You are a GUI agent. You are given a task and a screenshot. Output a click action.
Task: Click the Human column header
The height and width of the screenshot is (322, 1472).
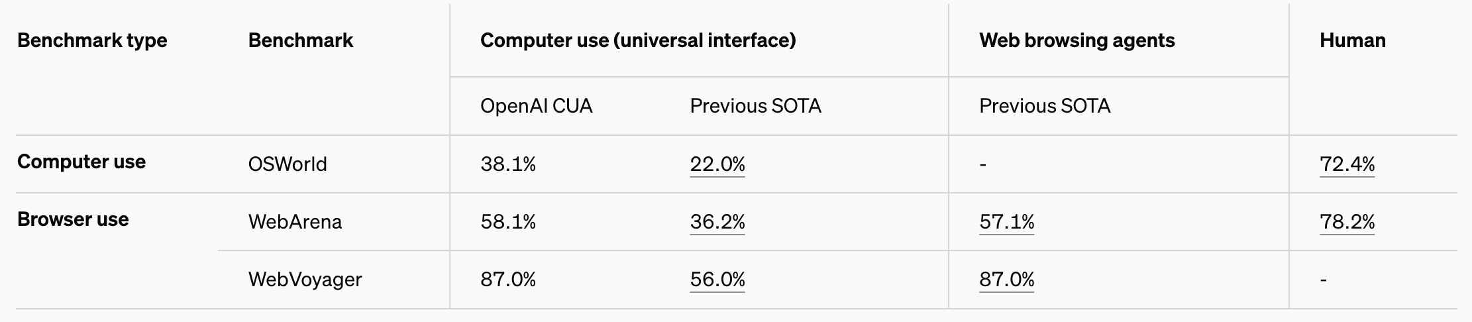pyautogui.click(x=1352, y=40)
